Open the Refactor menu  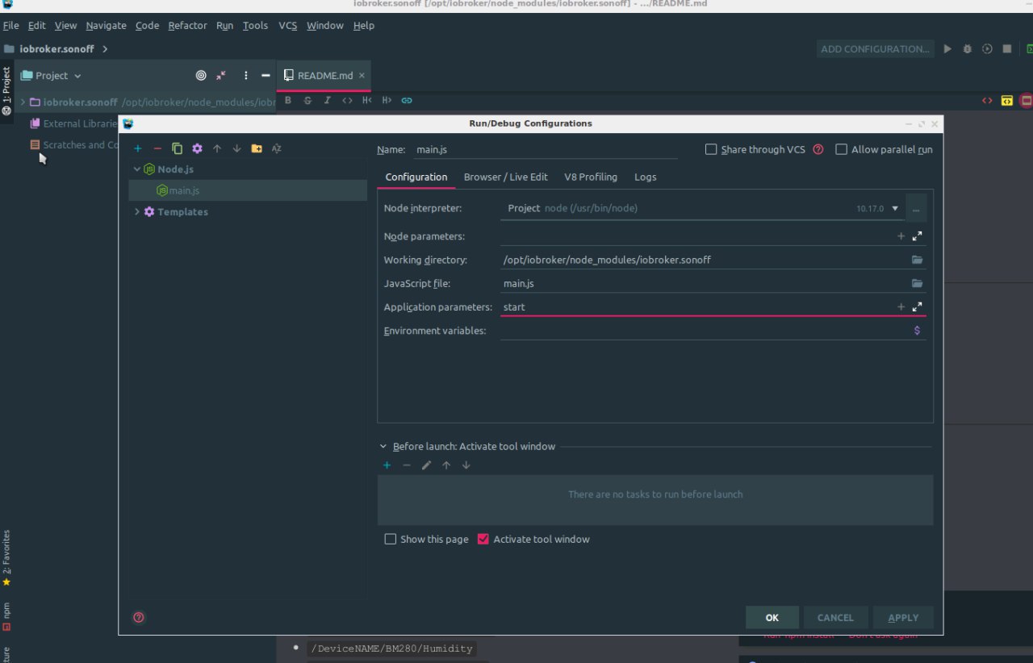pos(188,26)
